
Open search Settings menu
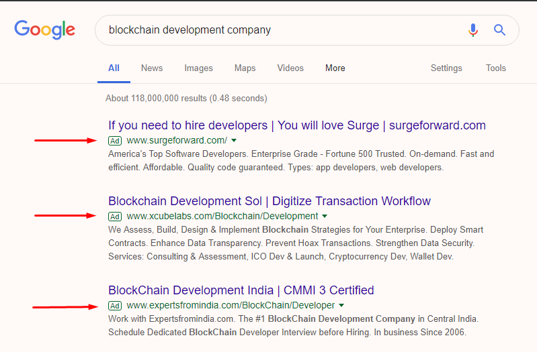446,68
